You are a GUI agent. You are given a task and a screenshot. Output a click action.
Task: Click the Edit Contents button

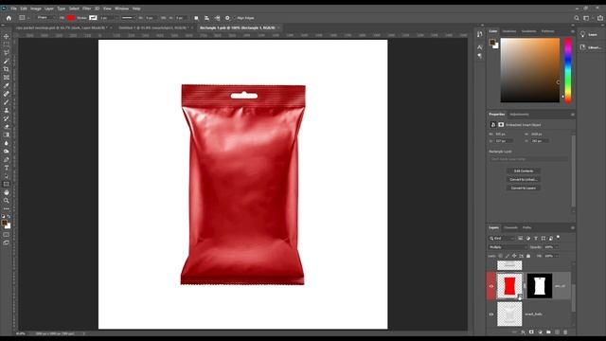pyautogui.click(x=524, y=170)
